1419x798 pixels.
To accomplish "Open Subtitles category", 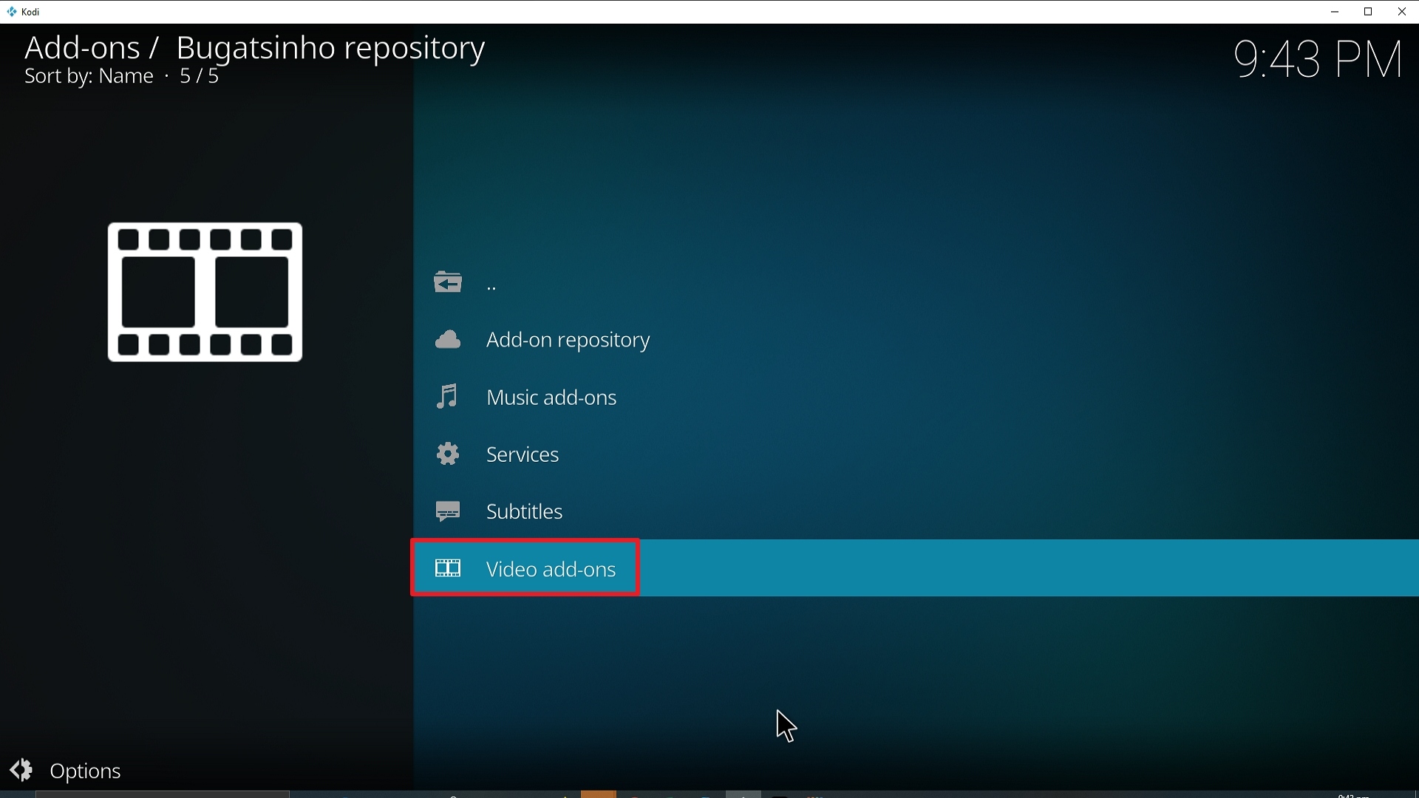I will pos(916,511).
